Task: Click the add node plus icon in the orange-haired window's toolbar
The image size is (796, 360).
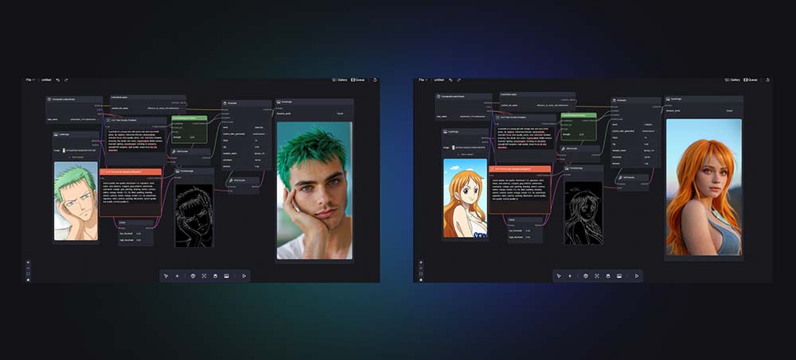Action: click(569, 276)
